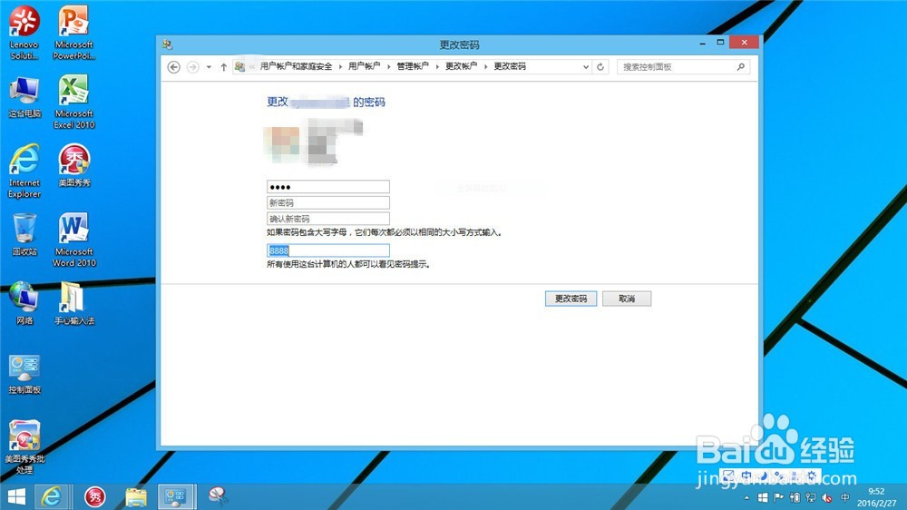This screenshot has width=907, height=510.
Task: Open the snipping tool taskbar icon
Action: [218, 495]
